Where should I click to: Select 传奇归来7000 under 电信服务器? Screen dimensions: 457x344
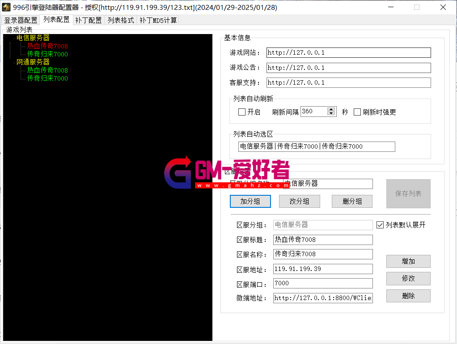pyautogui.click(x=47, y=54)
